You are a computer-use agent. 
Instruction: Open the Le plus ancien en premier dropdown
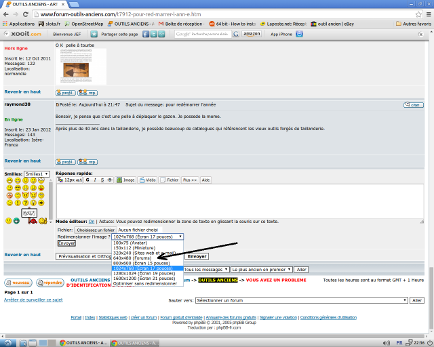click(x=262, y=270)
